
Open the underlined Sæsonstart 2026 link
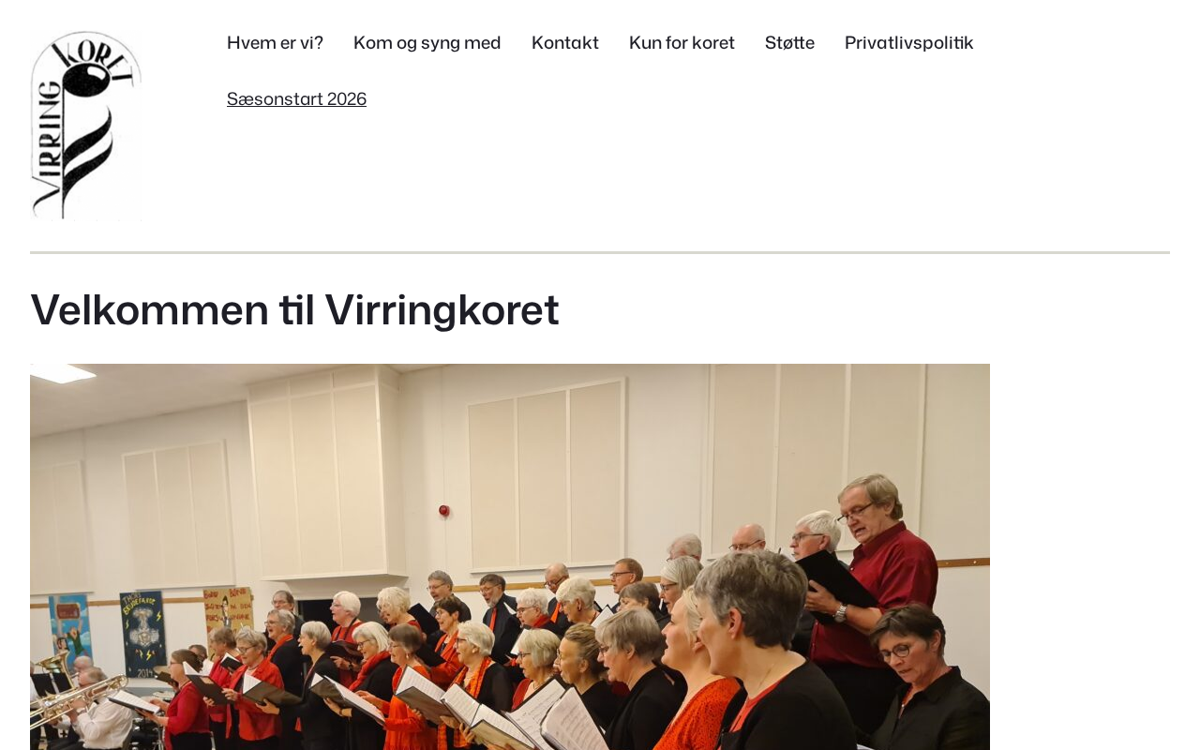[x=296, y=99]
